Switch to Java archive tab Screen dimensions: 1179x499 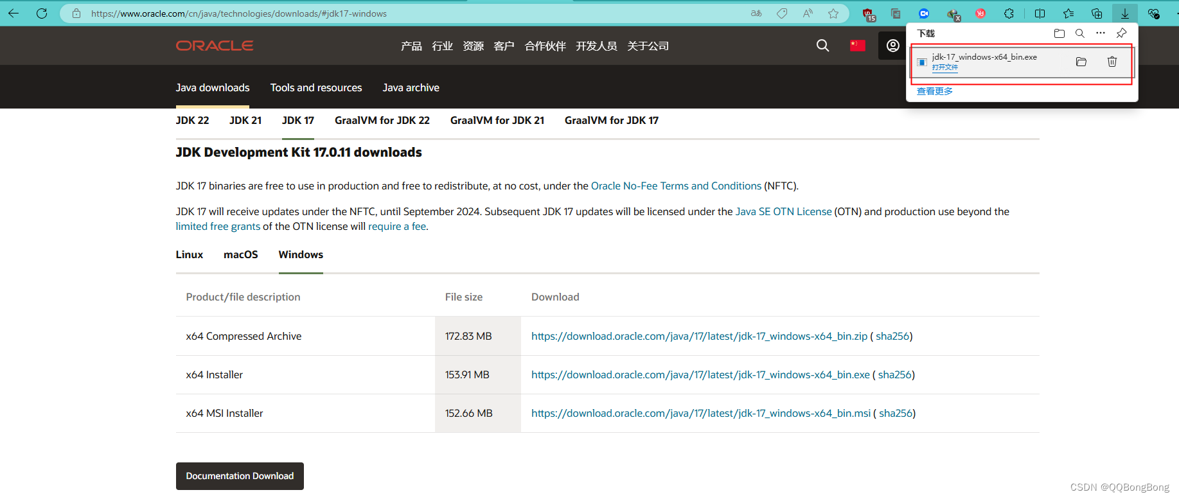[411, 88]
